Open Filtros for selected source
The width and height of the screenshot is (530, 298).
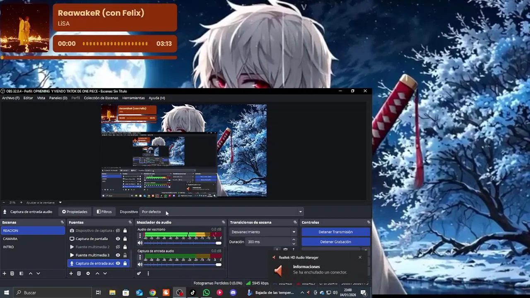coord(104,212)
